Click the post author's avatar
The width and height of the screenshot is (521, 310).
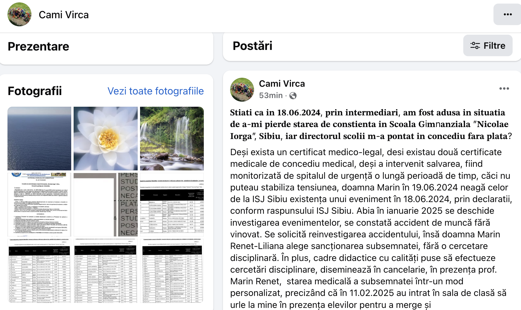click(x=242, y=90)
